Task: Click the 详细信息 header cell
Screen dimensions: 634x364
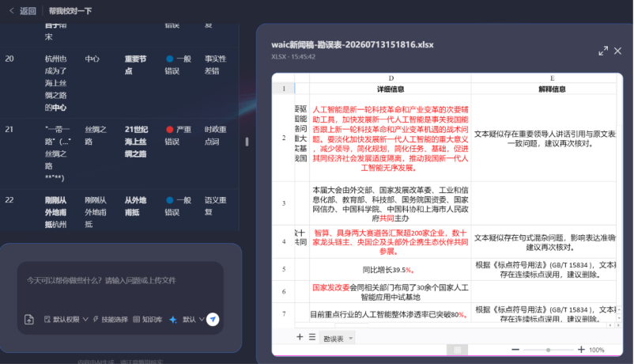Action: tap(391, 89)
